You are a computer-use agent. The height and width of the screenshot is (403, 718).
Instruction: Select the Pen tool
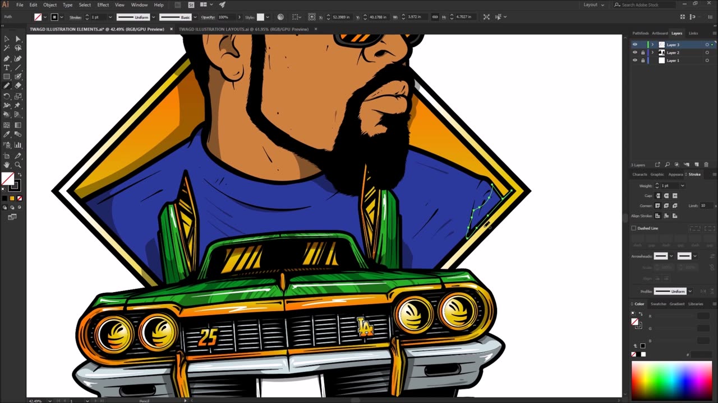coord(7,58)
